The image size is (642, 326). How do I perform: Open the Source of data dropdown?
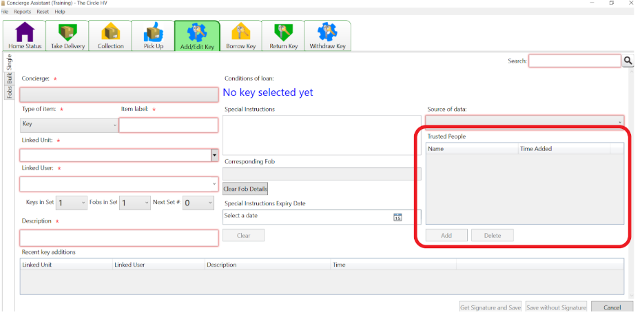tap(524, 121)
